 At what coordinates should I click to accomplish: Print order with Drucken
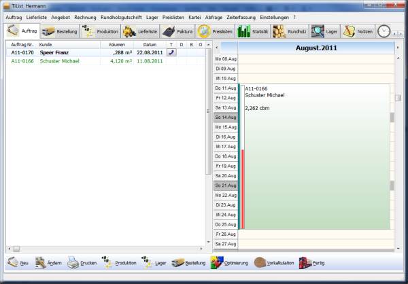(82, 263)
